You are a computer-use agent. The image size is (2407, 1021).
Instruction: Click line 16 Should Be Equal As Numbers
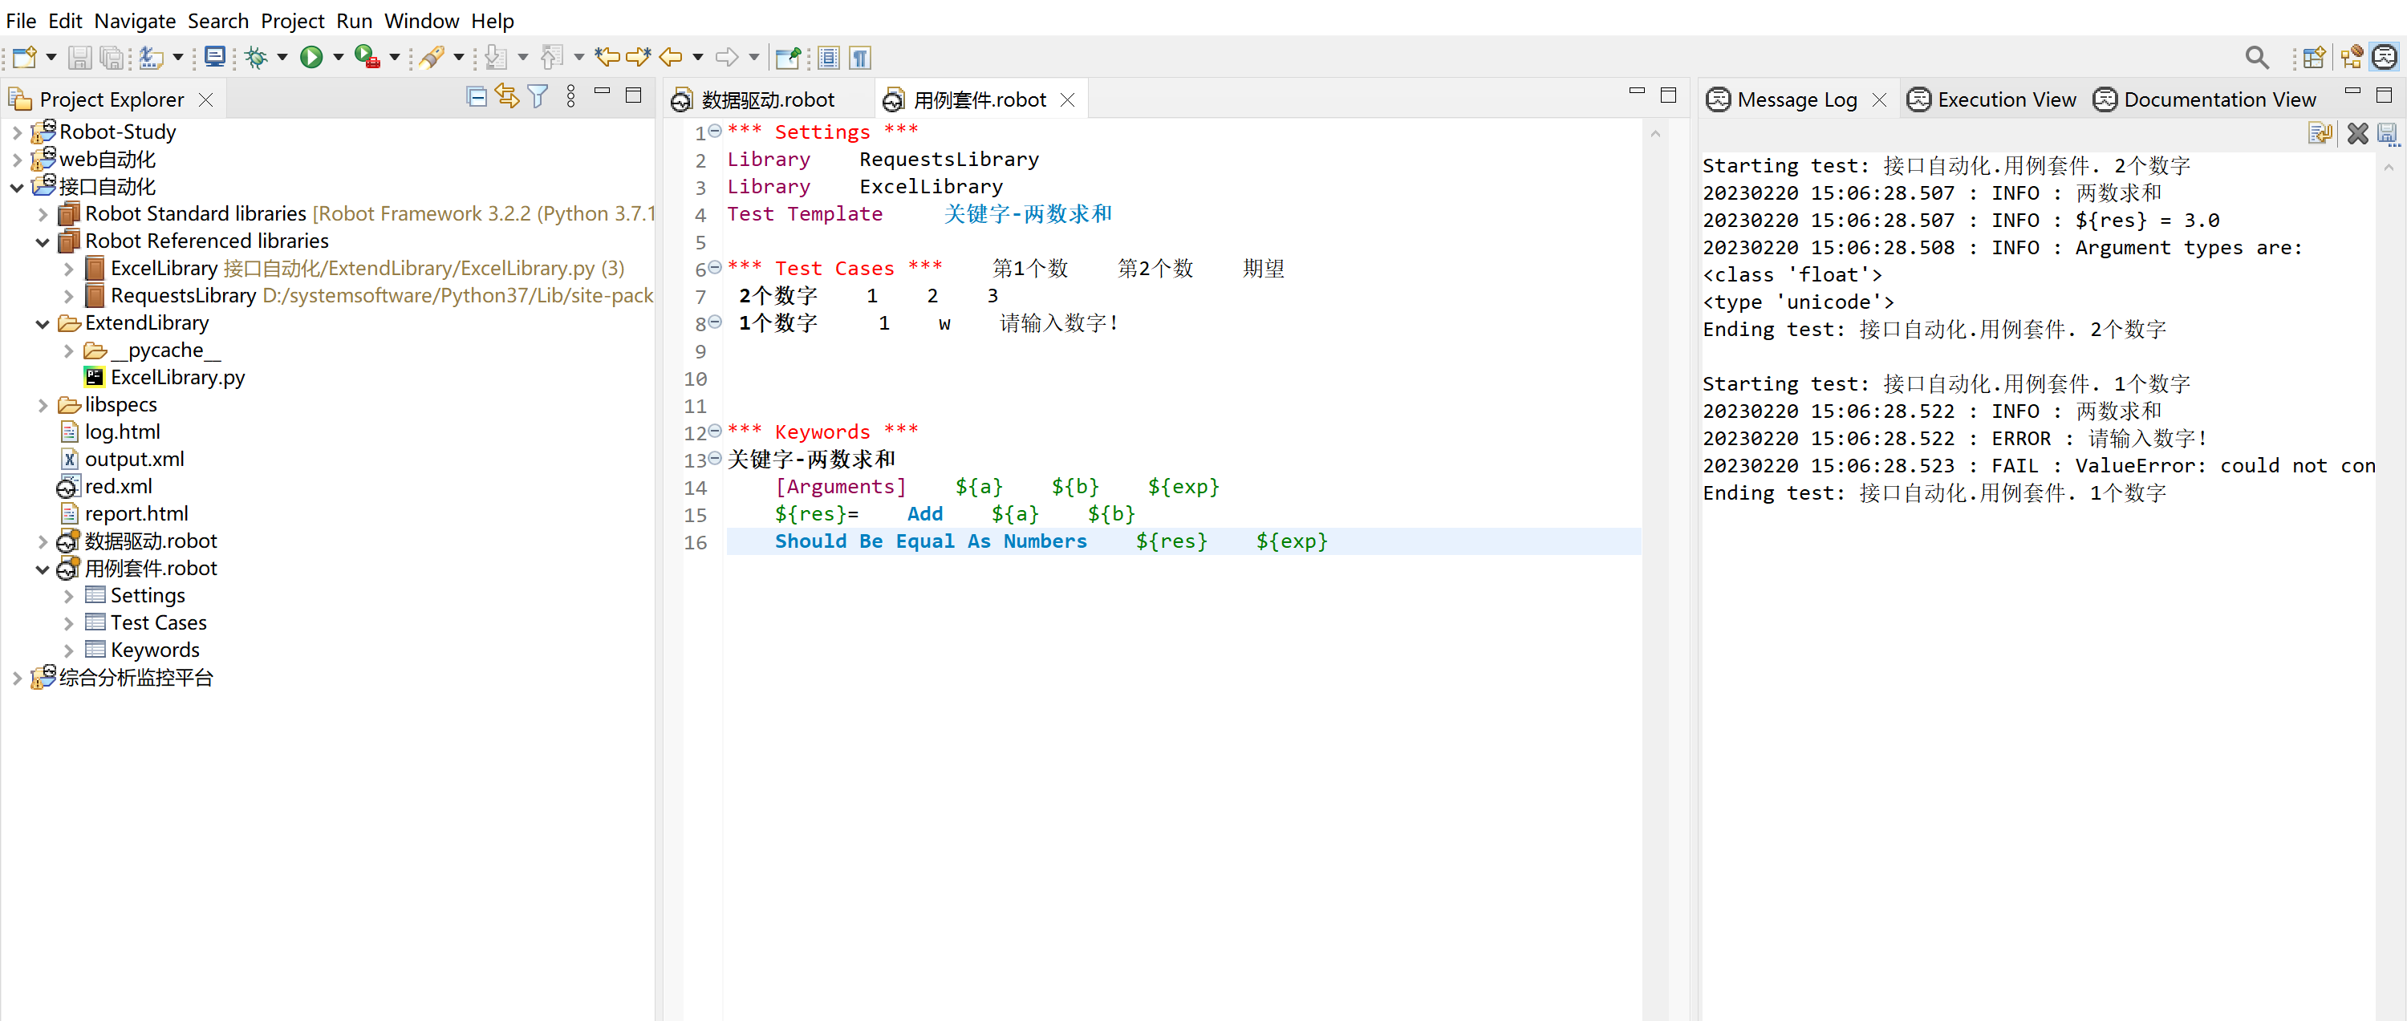click(930, 542)
